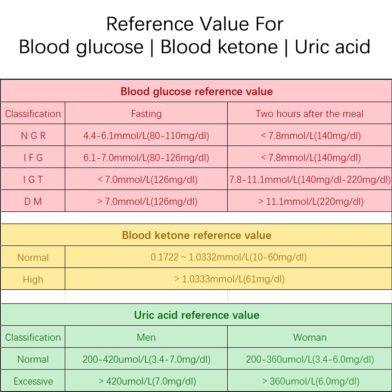Screen dimensions: 392x392
Task: Click the > 360umol/L(6.0mg/dl) cell
Action: [311, 381]
